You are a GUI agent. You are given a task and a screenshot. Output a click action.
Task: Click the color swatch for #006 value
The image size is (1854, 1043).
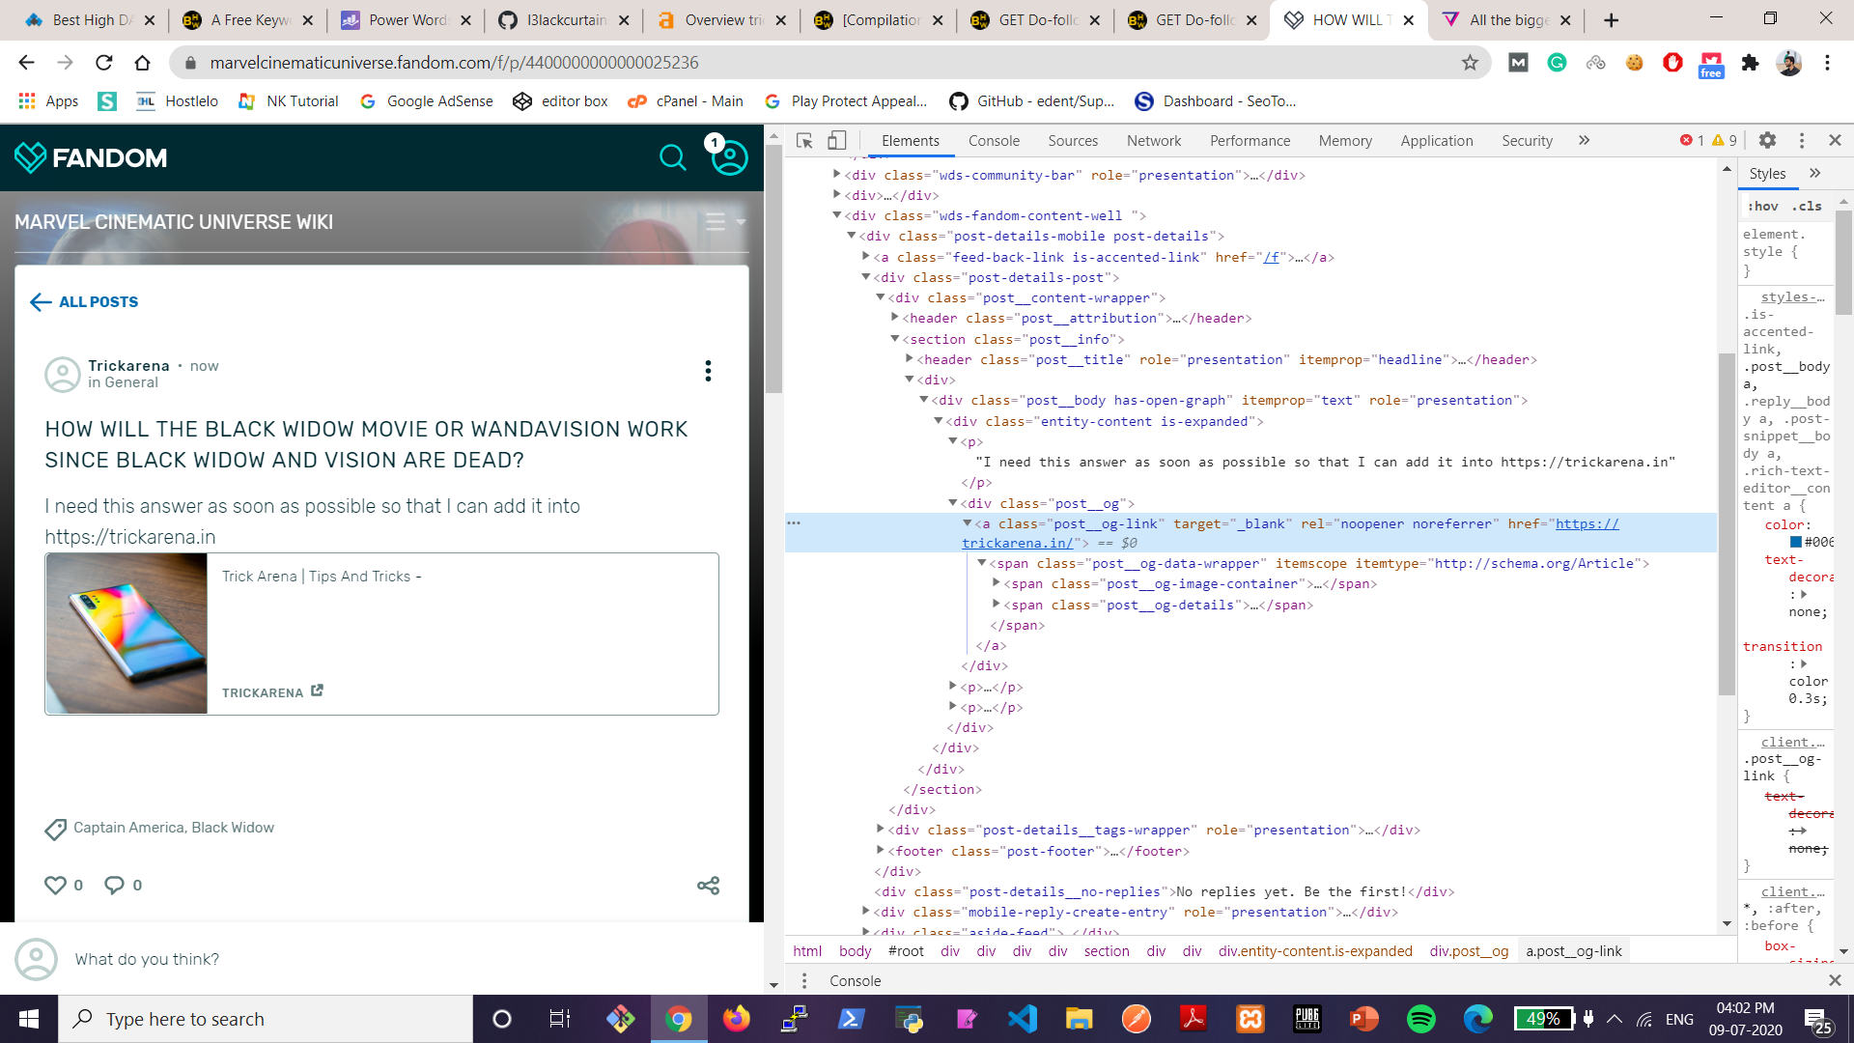click(x=1796, y=542)
